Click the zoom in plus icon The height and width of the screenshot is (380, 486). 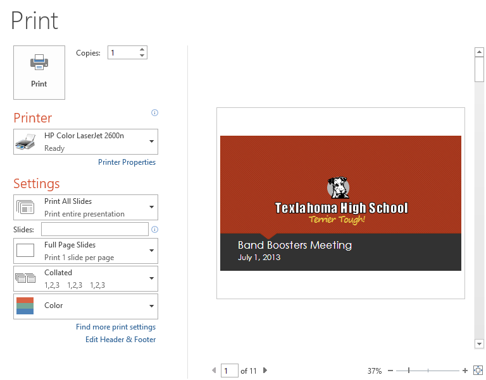[465, 371]
